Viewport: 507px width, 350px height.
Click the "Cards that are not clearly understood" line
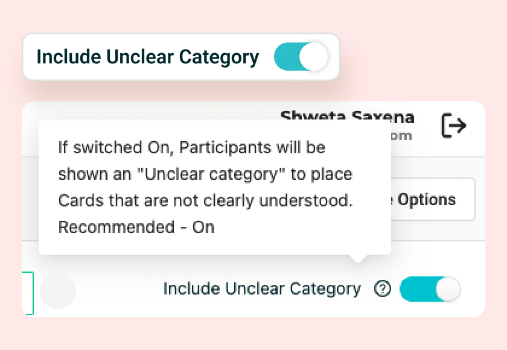click(x=205, y=201)
